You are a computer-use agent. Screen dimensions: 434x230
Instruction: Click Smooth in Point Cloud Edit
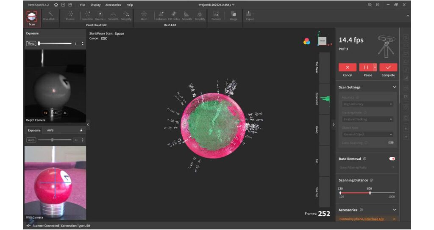tap(113, 16)
